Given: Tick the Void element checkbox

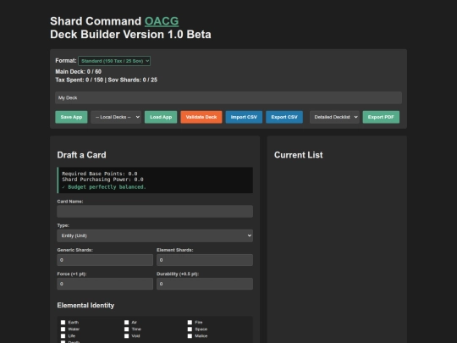Looking at the screenshot, I should 126,336.
